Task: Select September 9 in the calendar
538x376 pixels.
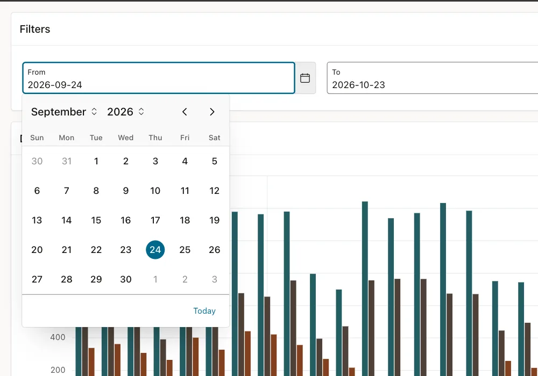Action: (x=125, y=191)
